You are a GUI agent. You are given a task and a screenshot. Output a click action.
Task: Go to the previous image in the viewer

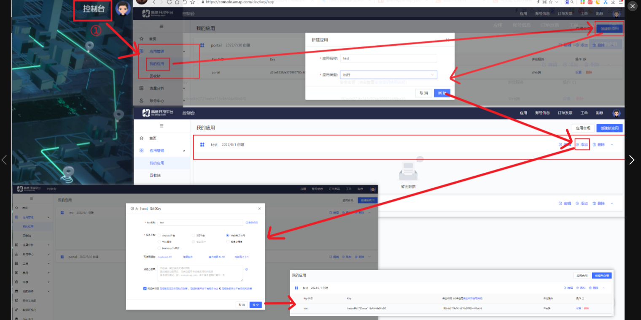click(4, 160)
